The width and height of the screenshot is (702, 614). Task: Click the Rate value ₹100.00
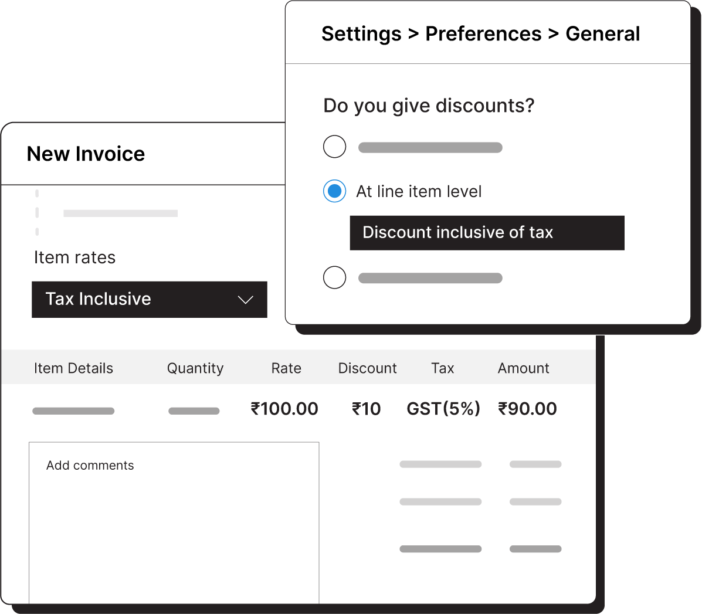point(284,409)
